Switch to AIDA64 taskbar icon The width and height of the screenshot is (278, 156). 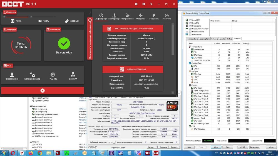click(x=156, y=153)
